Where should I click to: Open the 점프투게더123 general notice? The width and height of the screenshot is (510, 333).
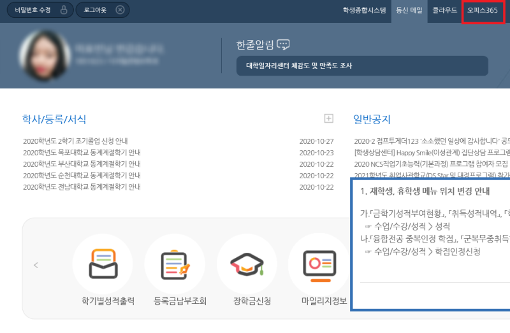[x=432, y=141]
